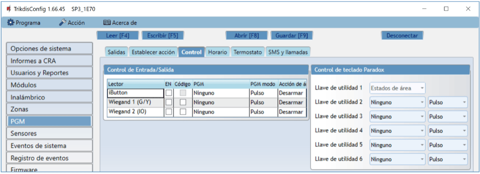Viewport: 480px width, 174px height.
Task: Open the Acción wrench menu
Action: 72,23
